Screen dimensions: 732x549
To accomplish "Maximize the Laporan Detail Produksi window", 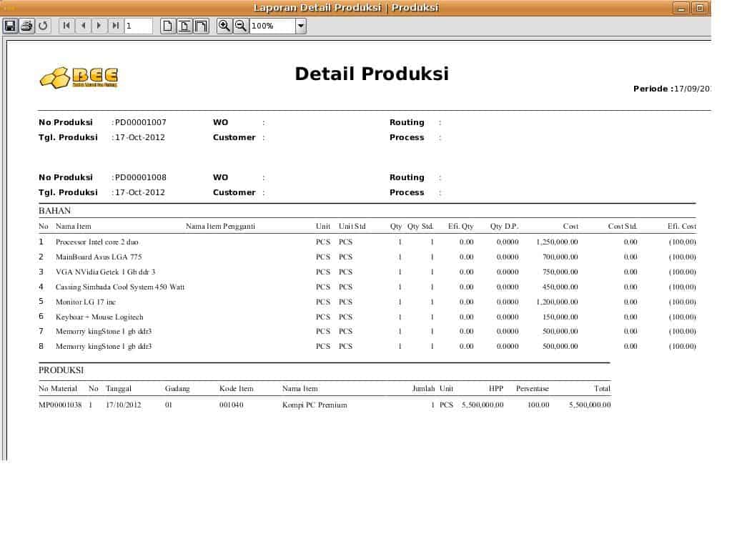I will (700, 8).
